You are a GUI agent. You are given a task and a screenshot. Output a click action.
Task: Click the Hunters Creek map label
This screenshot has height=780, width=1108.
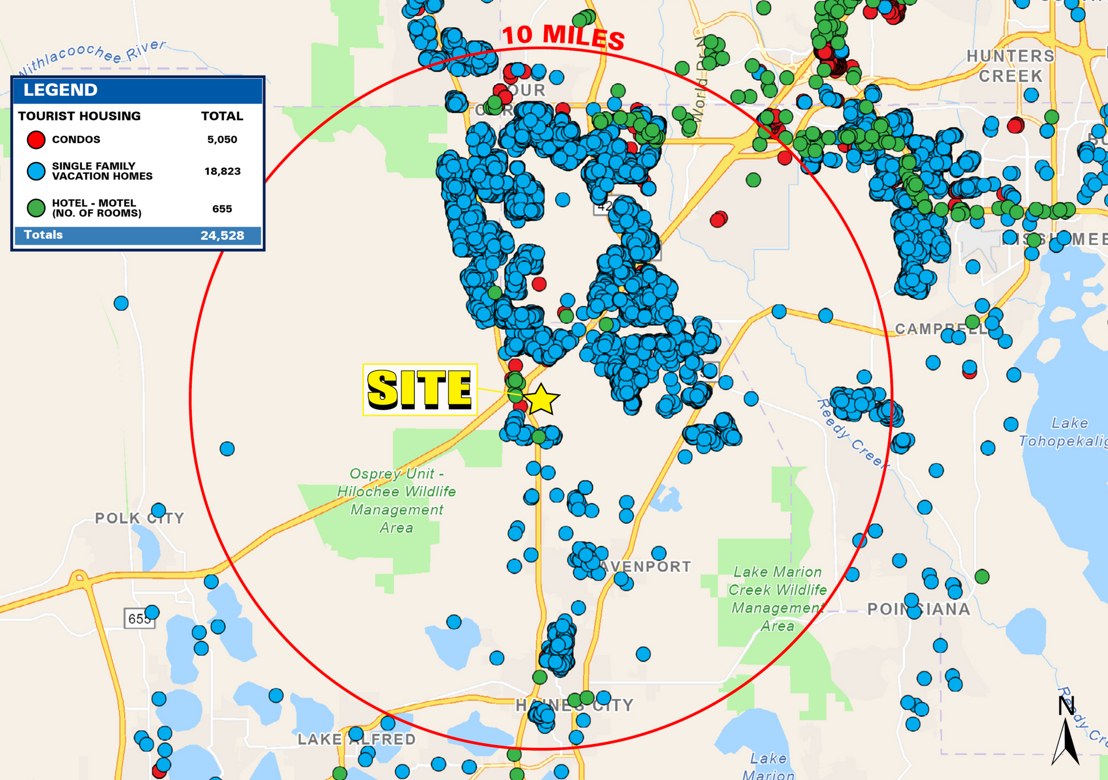click(1010, 66)
